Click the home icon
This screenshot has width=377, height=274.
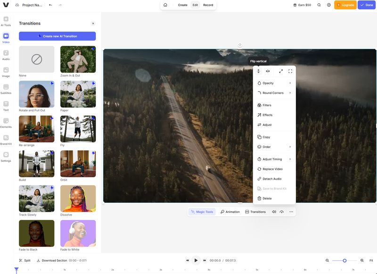(x=165, y=5)
